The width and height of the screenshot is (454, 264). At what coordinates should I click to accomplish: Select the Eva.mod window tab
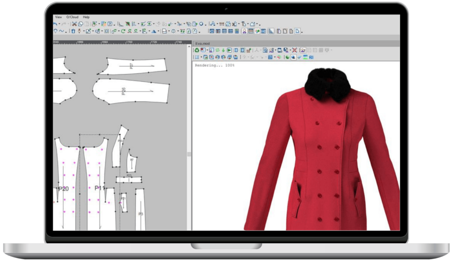click(x=202, y=43)
